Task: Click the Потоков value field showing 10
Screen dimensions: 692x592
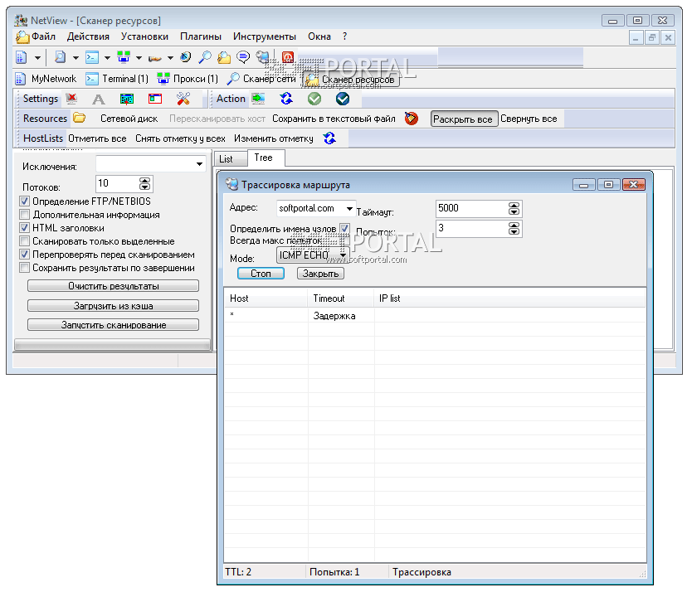Action: pyautogui.click(x=117, y=183)
